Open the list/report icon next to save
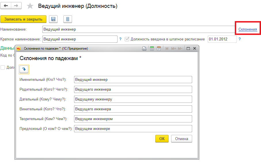Image resolution: width=261 pixels, height=162 pixels. (x=68, y=19)
